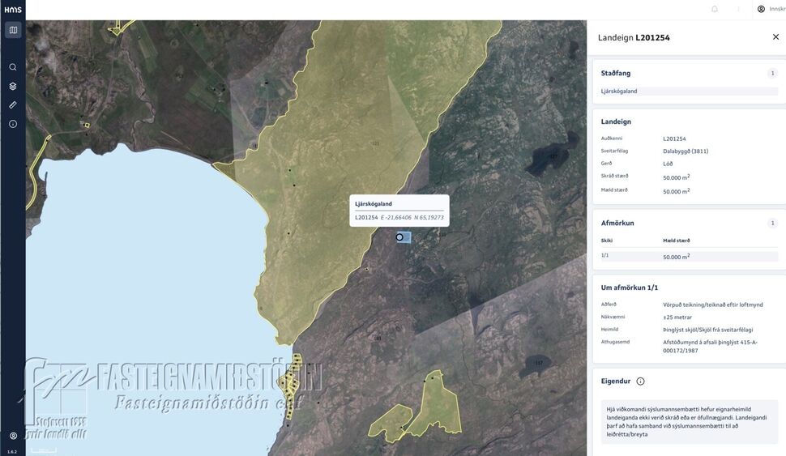Image resolution: width=786 pixels, height=456 pixels.
Task: Click the Staðfang count badge
Action: (772, 73)
